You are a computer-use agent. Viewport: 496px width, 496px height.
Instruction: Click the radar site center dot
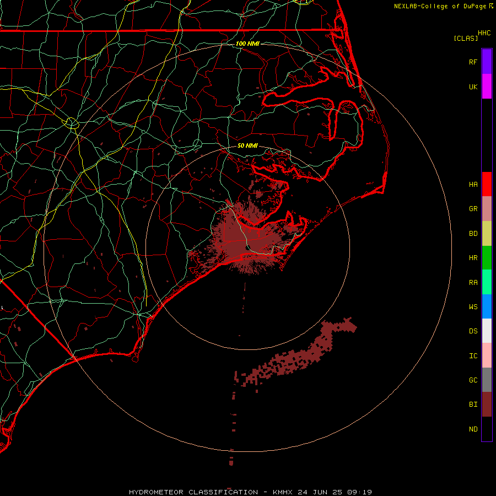(x=249, y=247)
